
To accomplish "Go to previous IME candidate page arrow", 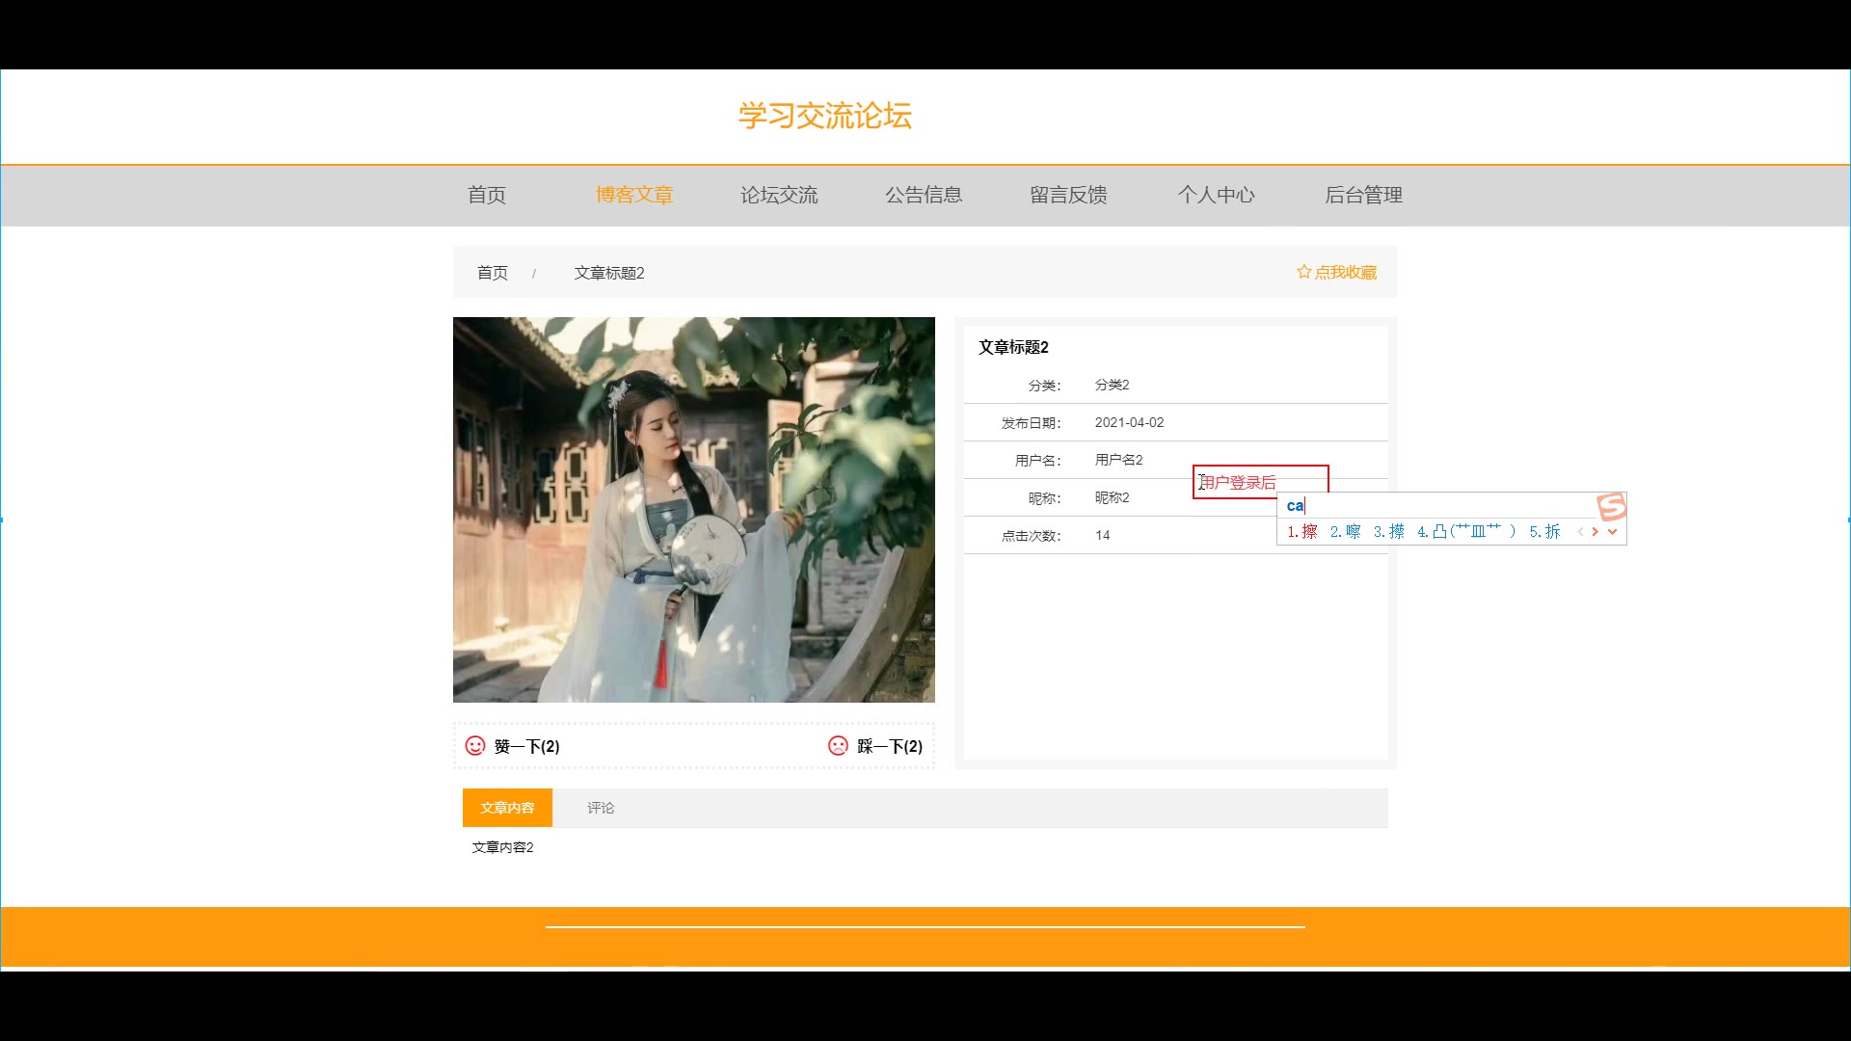I will pyautogui.click(x=1580, y=532).
